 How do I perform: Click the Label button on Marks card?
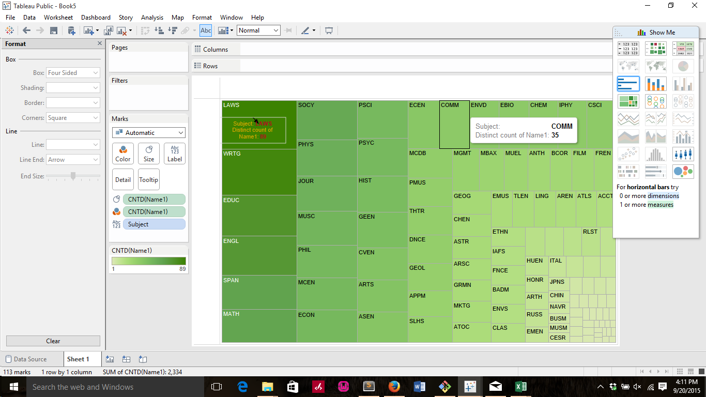tap(175, 154)
